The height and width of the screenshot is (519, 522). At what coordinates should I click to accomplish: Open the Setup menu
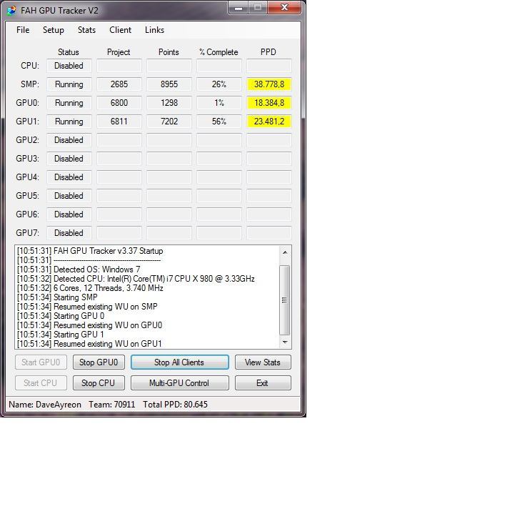coord(54,30)
